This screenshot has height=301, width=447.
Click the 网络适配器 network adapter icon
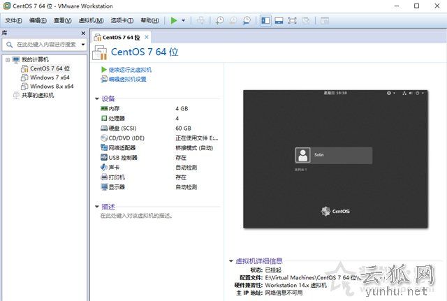pyautogui.click(x=104, y=147)
